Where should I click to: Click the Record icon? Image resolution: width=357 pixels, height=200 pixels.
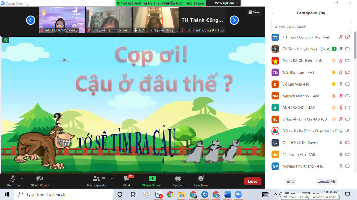[178, 179]
